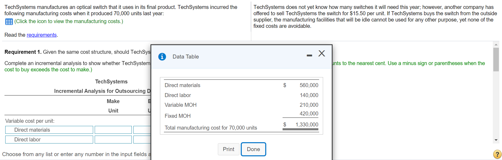Click the scrollbar down arrow
502x160 pixels.
point(496,140)
